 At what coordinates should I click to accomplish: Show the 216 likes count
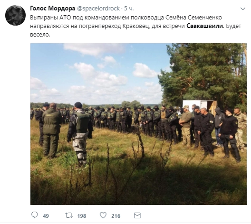click(116, 216)
